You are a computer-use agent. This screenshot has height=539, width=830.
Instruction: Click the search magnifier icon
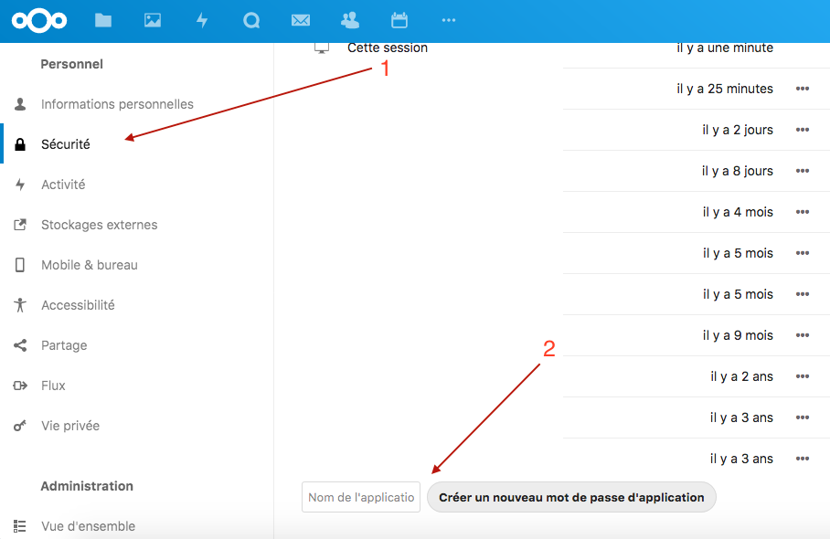(x=250, y=20)
